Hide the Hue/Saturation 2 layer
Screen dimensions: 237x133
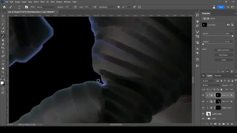[x=203, y=102]
